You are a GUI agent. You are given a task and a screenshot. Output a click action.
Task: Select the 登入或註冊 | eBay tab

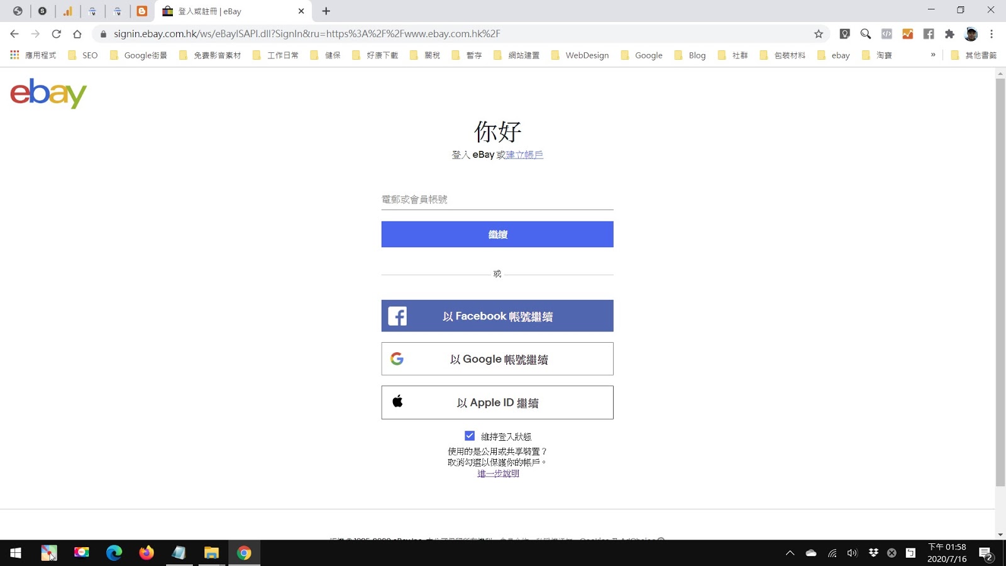click(233, 11)
